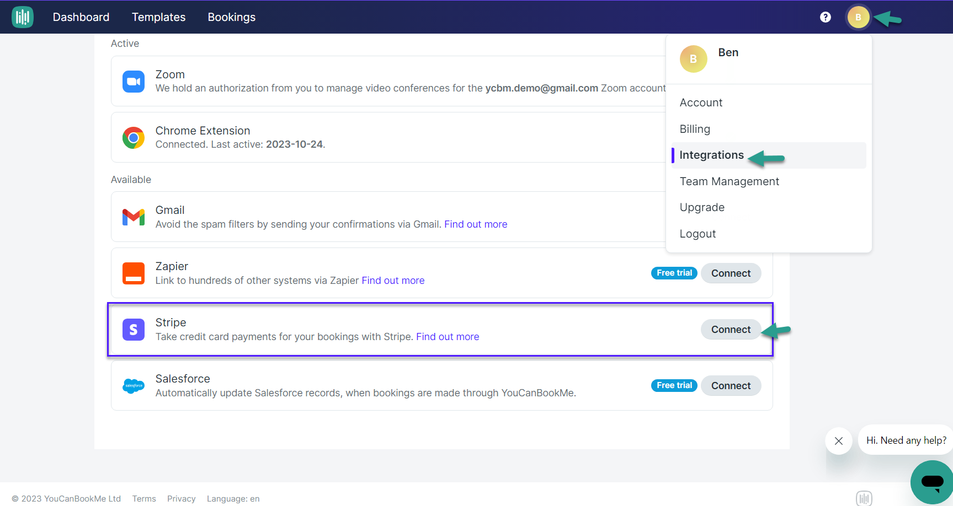Click the profile avatar in top bar
Screen dimensions: 953x506
858,17
